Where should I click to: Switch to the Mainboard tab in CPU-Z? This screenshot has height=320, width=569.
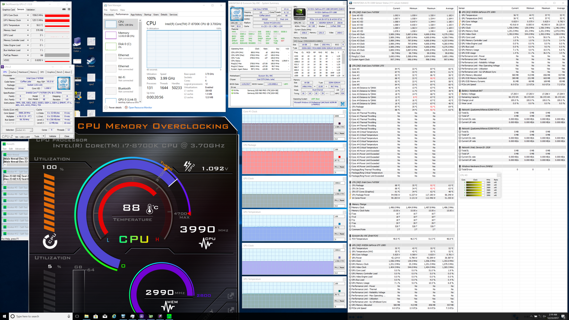(x=23, y=72)
